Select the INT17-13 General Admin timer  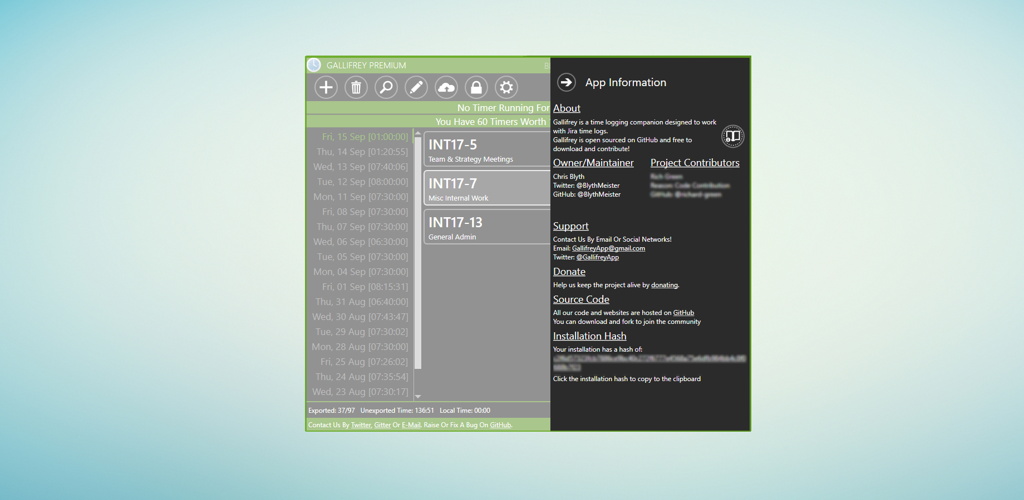[487, 227]
